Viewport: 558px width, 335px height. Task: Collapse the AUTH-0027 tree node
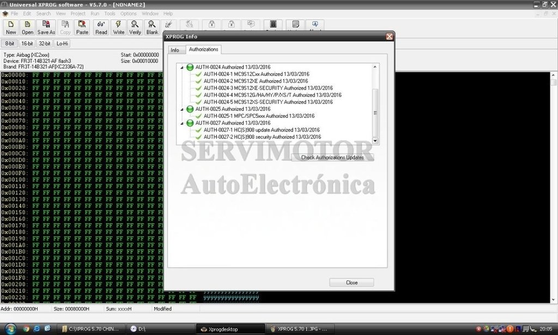182,123
